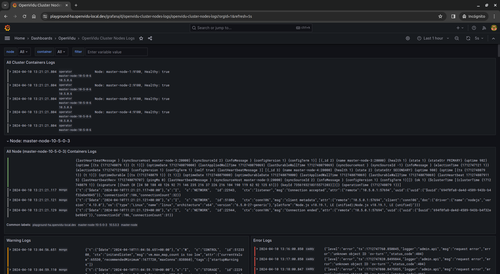Click the filter variable value input
Image resolution: width=500 pixels, height=274 pixels.
116,52
